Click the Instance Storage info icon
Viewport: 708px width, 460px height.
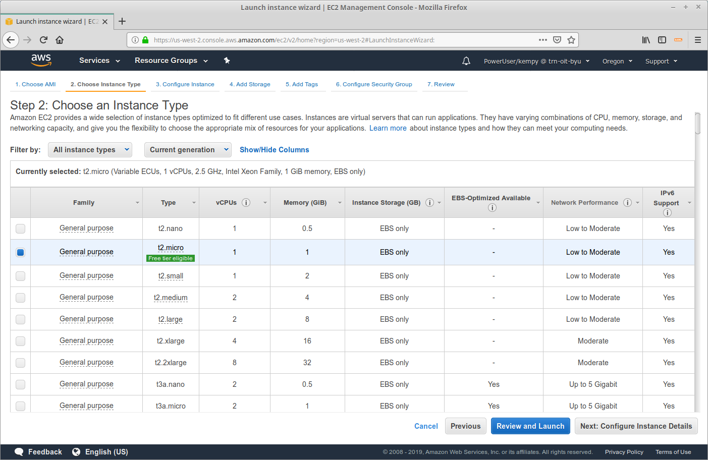coord(429,202)
